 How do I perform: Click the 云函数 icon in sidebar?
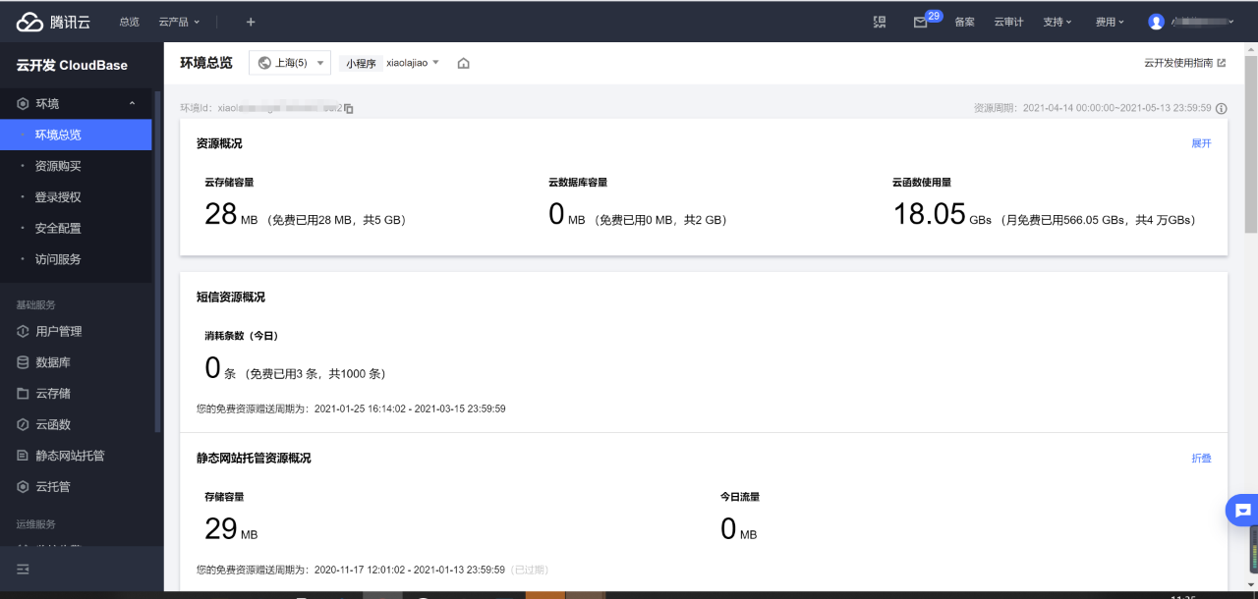[23, 425]
